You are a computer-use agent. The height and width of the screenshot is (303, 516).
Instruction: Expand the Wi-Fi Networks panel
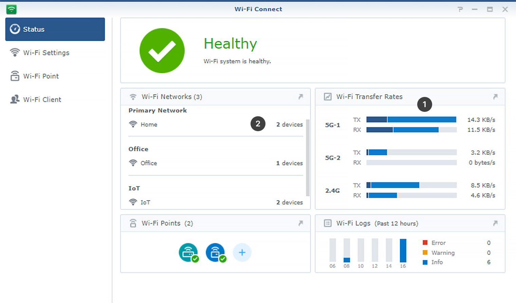coord(301,97)
